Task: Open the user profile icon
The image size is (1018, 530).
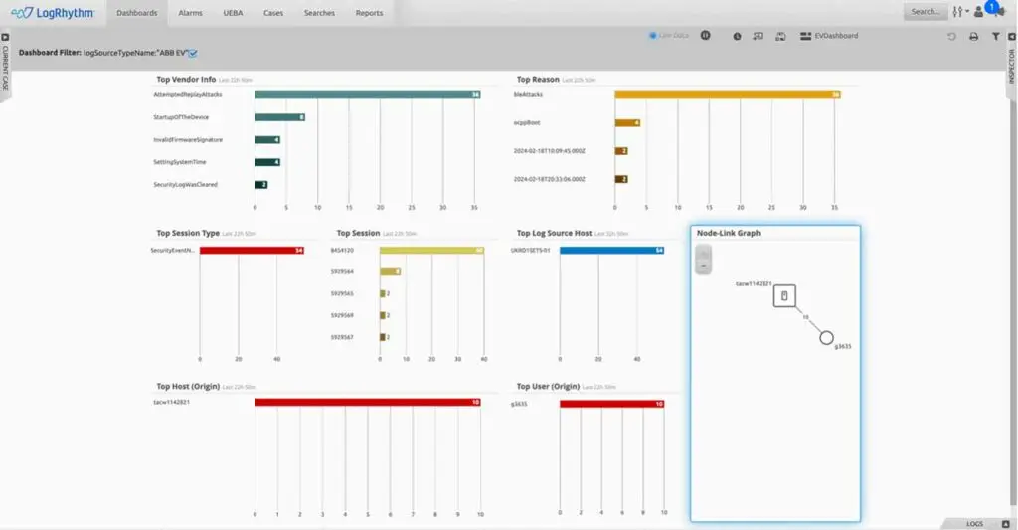Action: point(978,12)
